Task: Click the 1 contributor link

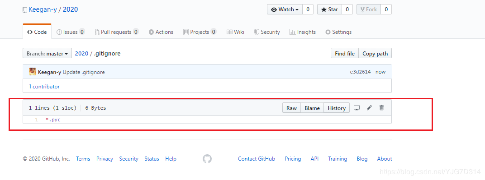Action: click(x=44, y=87)
